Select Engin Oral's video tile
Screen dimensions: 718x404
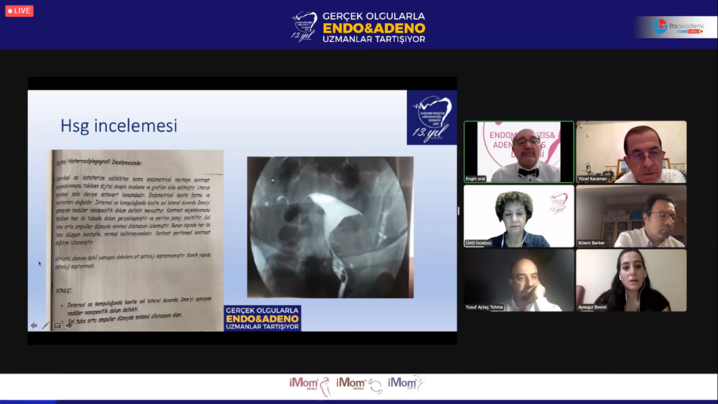[x=519, y=152]
